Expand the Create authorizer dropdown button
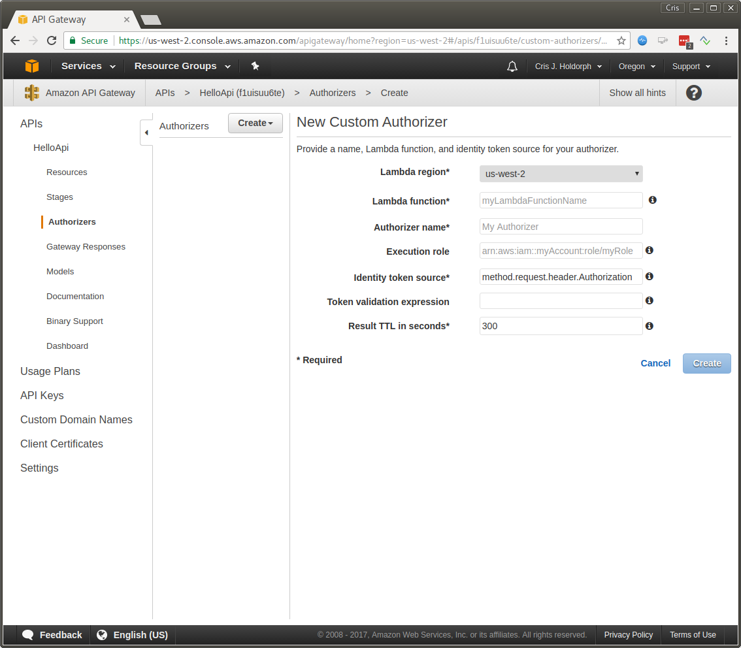This screenshot has height=648, width=741. (255, 123)
